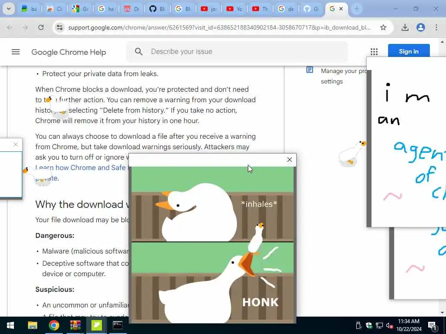Switch to the Google 'ha' tab
446x334 pixels.
[106, 9]
